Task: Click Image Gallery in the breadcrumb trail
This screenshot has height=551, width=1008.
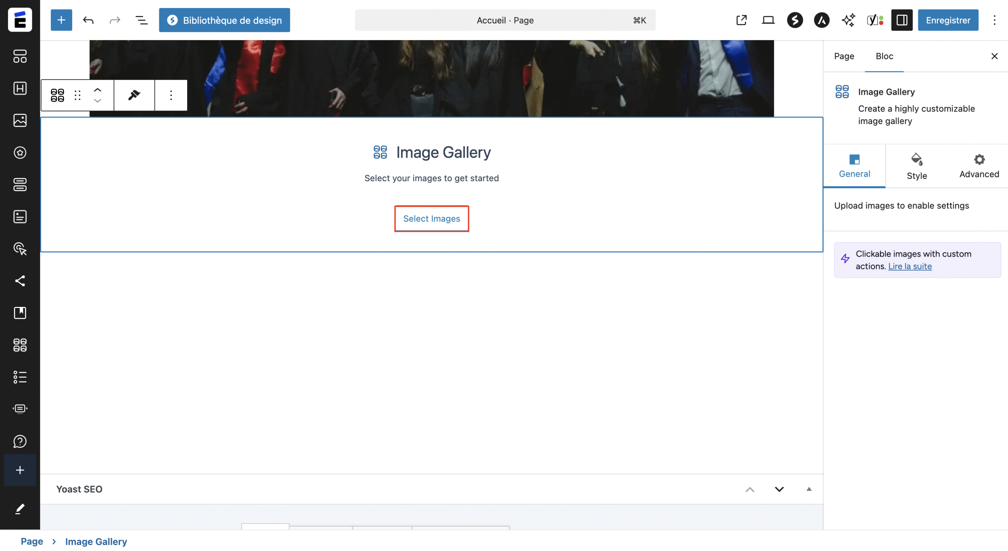Action: (96, 542)
